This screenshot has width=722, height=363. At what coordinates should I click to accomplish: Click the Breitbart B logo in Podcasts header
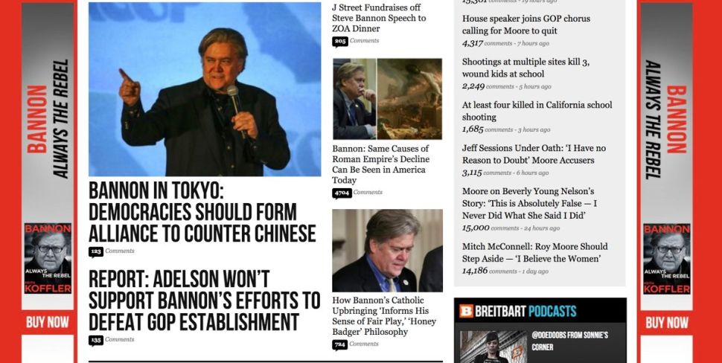[466, 311]
